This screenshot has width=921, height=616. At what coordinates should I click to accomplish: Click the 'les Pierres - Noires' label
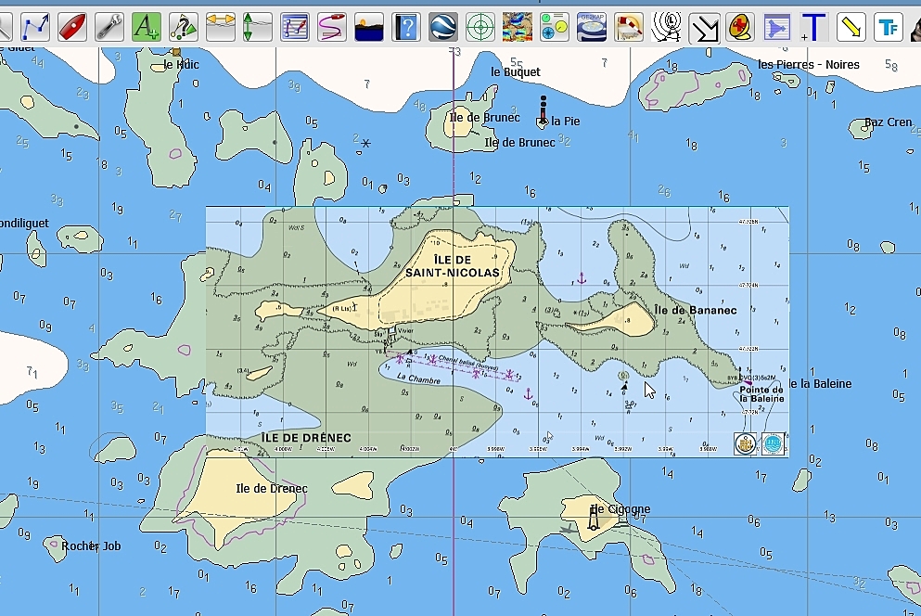808,65
